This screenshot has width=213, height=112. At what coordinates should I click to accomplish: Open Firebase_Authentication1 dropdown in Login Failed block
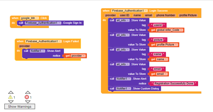pyautogui.click(x=60, y=41)
